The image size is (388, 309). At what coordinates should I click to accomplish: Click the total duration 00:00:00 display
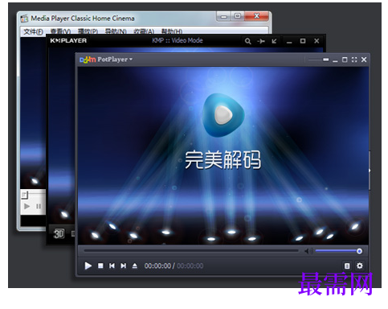(x=190, y=266)
